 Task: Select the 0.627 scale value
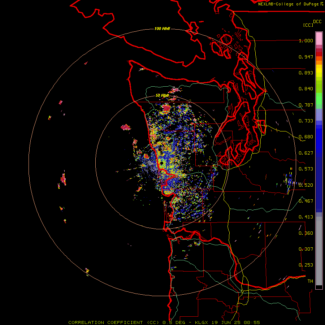tap(306, 153)
